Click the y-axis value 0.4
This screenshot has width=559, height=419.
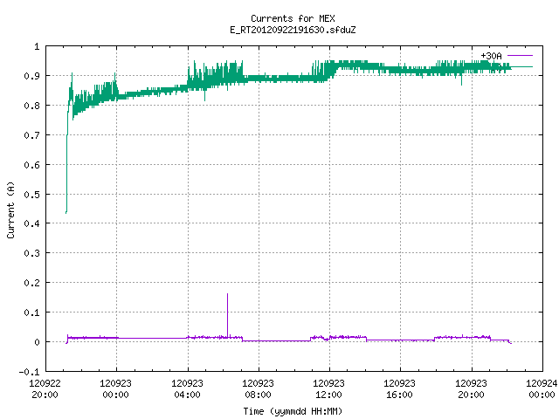31,223
